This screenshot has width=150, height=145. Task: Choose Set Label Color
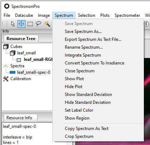(98, 110)
